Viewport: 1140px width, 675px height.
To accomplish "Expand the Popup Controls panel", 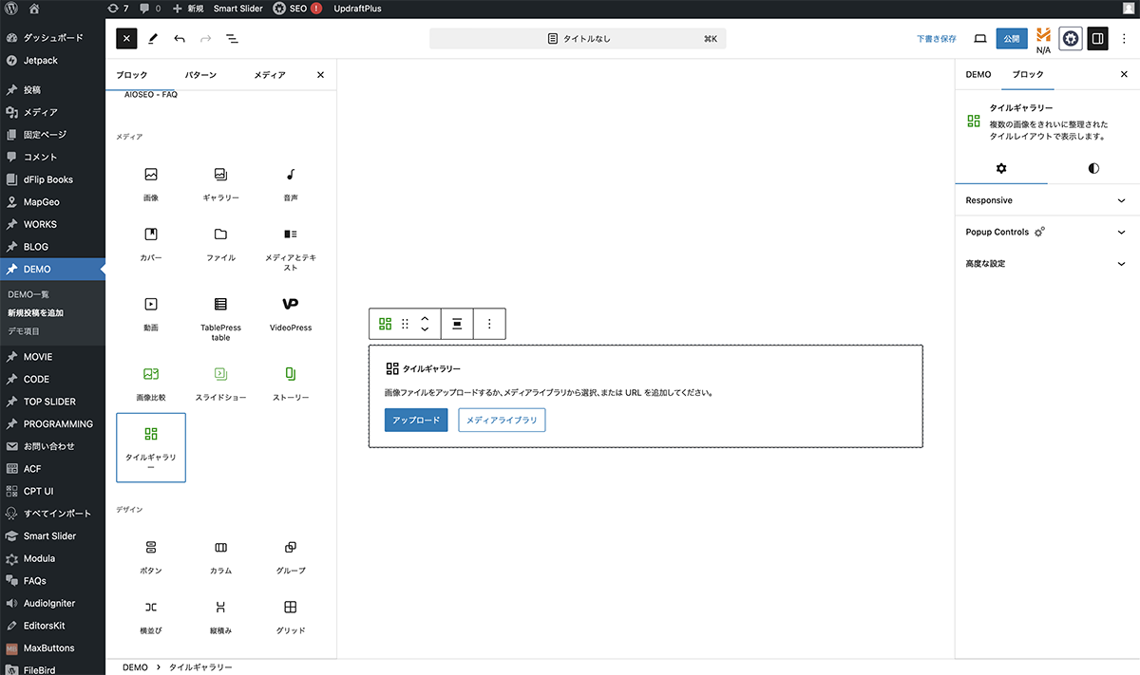I will click(x=1045, y=232).
